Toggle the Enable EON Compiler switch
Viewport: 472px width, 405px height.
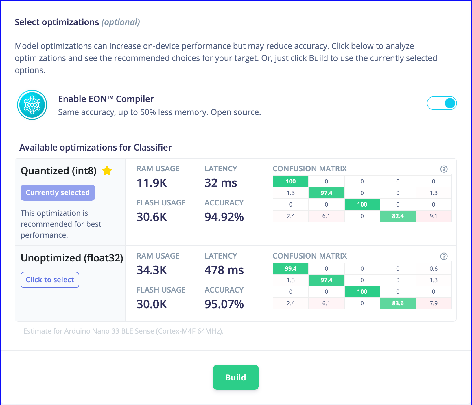442,103
